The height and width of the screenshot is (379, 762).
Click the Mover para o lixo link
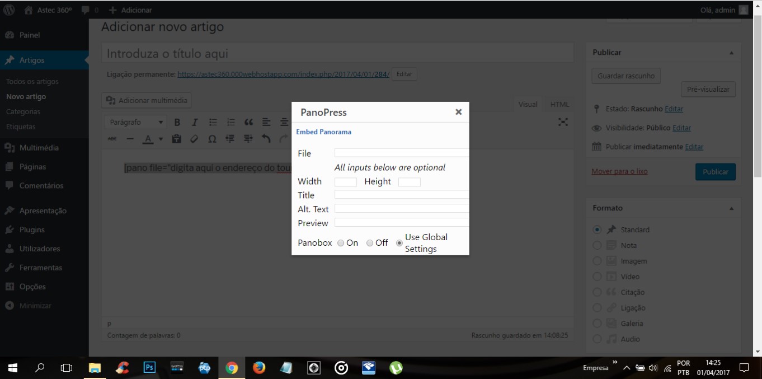pyautogui.click(x=619, y=171)
